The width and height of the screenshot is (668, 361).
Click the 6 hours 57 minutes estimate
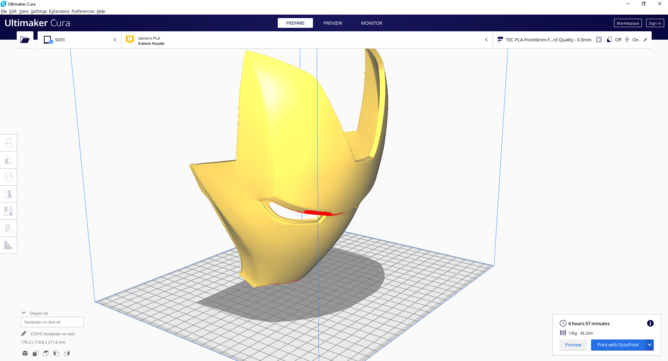(589, 323)
